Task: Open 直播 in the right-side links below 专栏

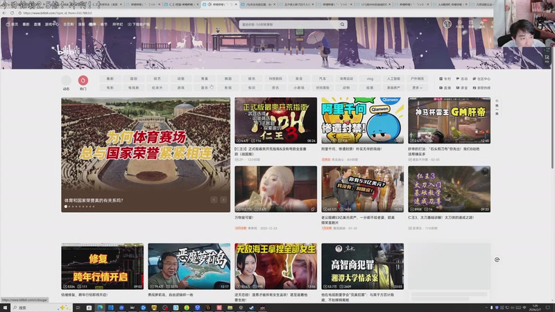Action: (x=445, y=88)
